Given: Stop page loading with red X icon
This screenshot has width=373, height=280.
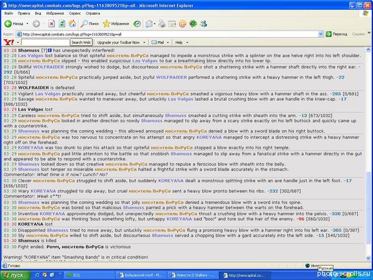Looking at the screenshot, I should [x=52, y=24].
